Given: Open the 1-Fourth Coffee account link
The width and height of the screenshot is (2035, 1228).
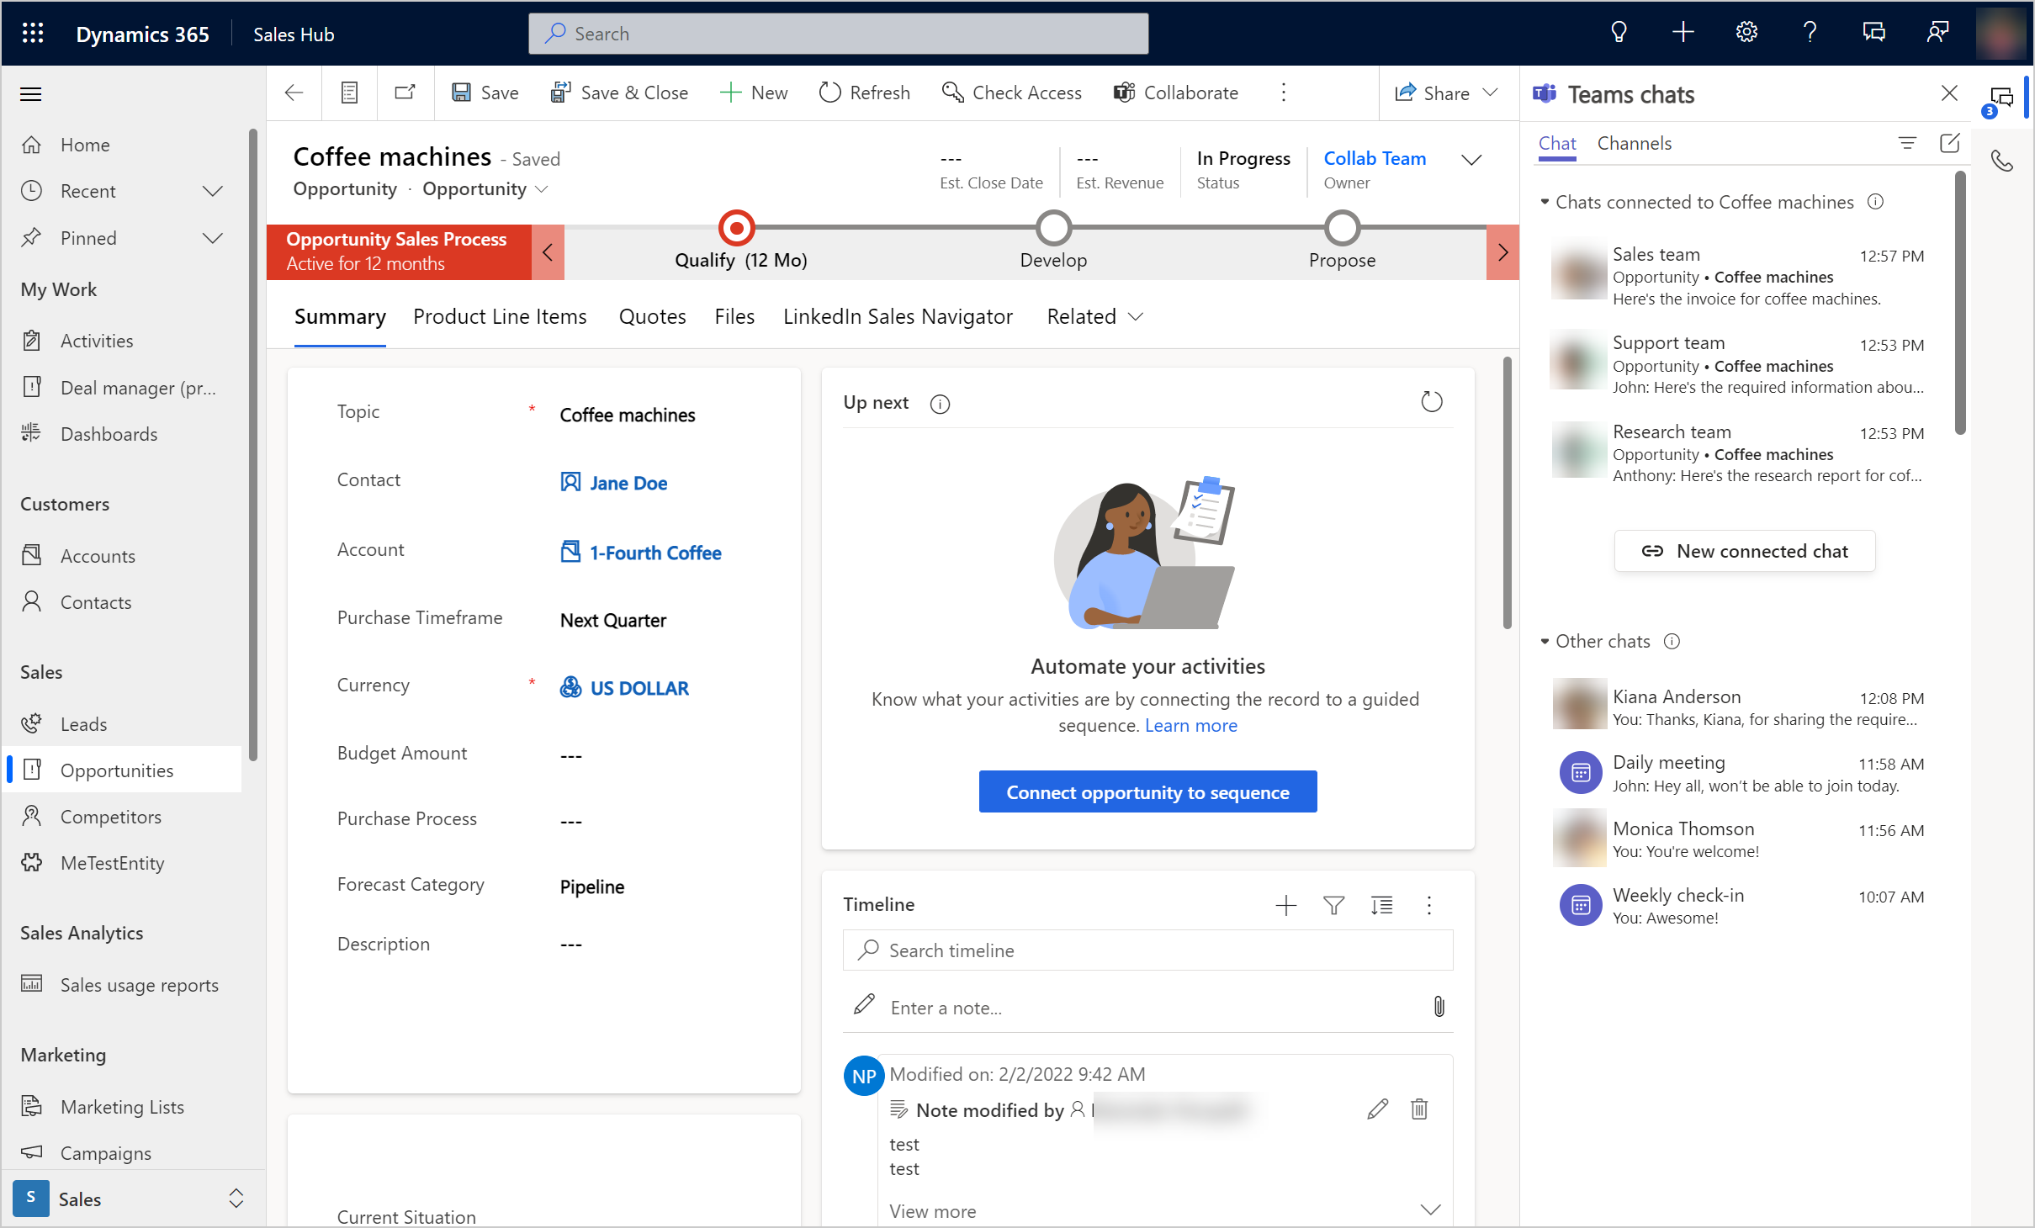Looking at the screenshot, I should [653, 553].
